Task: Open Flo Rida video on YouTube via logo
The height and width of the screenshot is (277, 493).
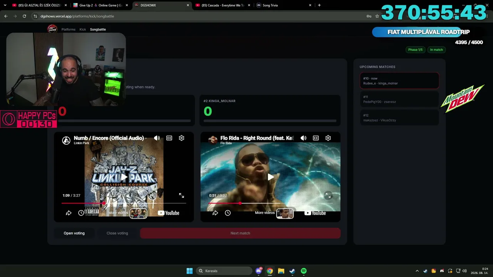Action: tap(315, 213)
